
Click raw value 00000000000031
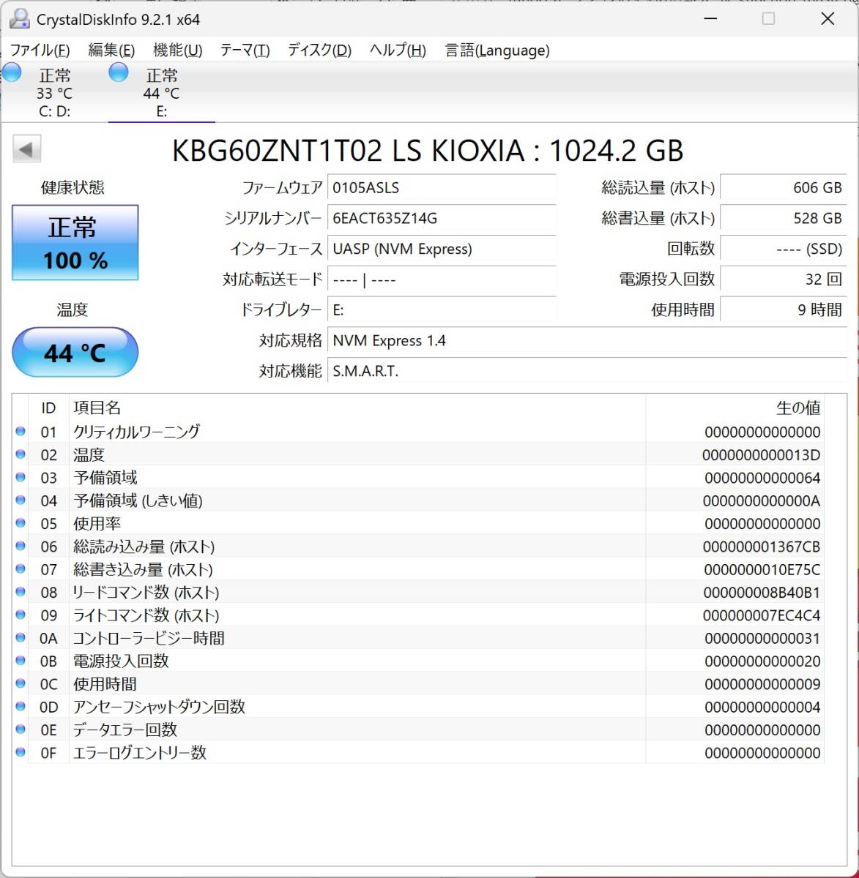point(762,638)
